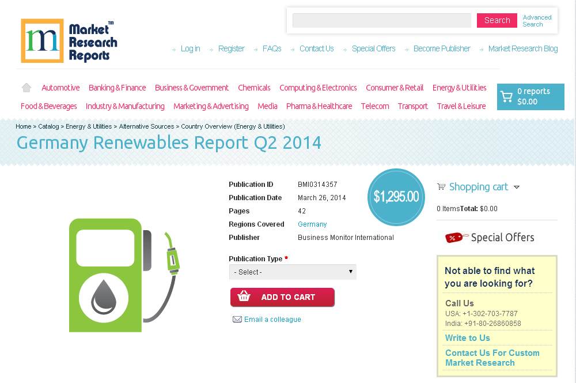The height and width of the screenshot is (383, 576).
Task: Click the shopping cart icon beside heading
Action: [x=441, y=186]
